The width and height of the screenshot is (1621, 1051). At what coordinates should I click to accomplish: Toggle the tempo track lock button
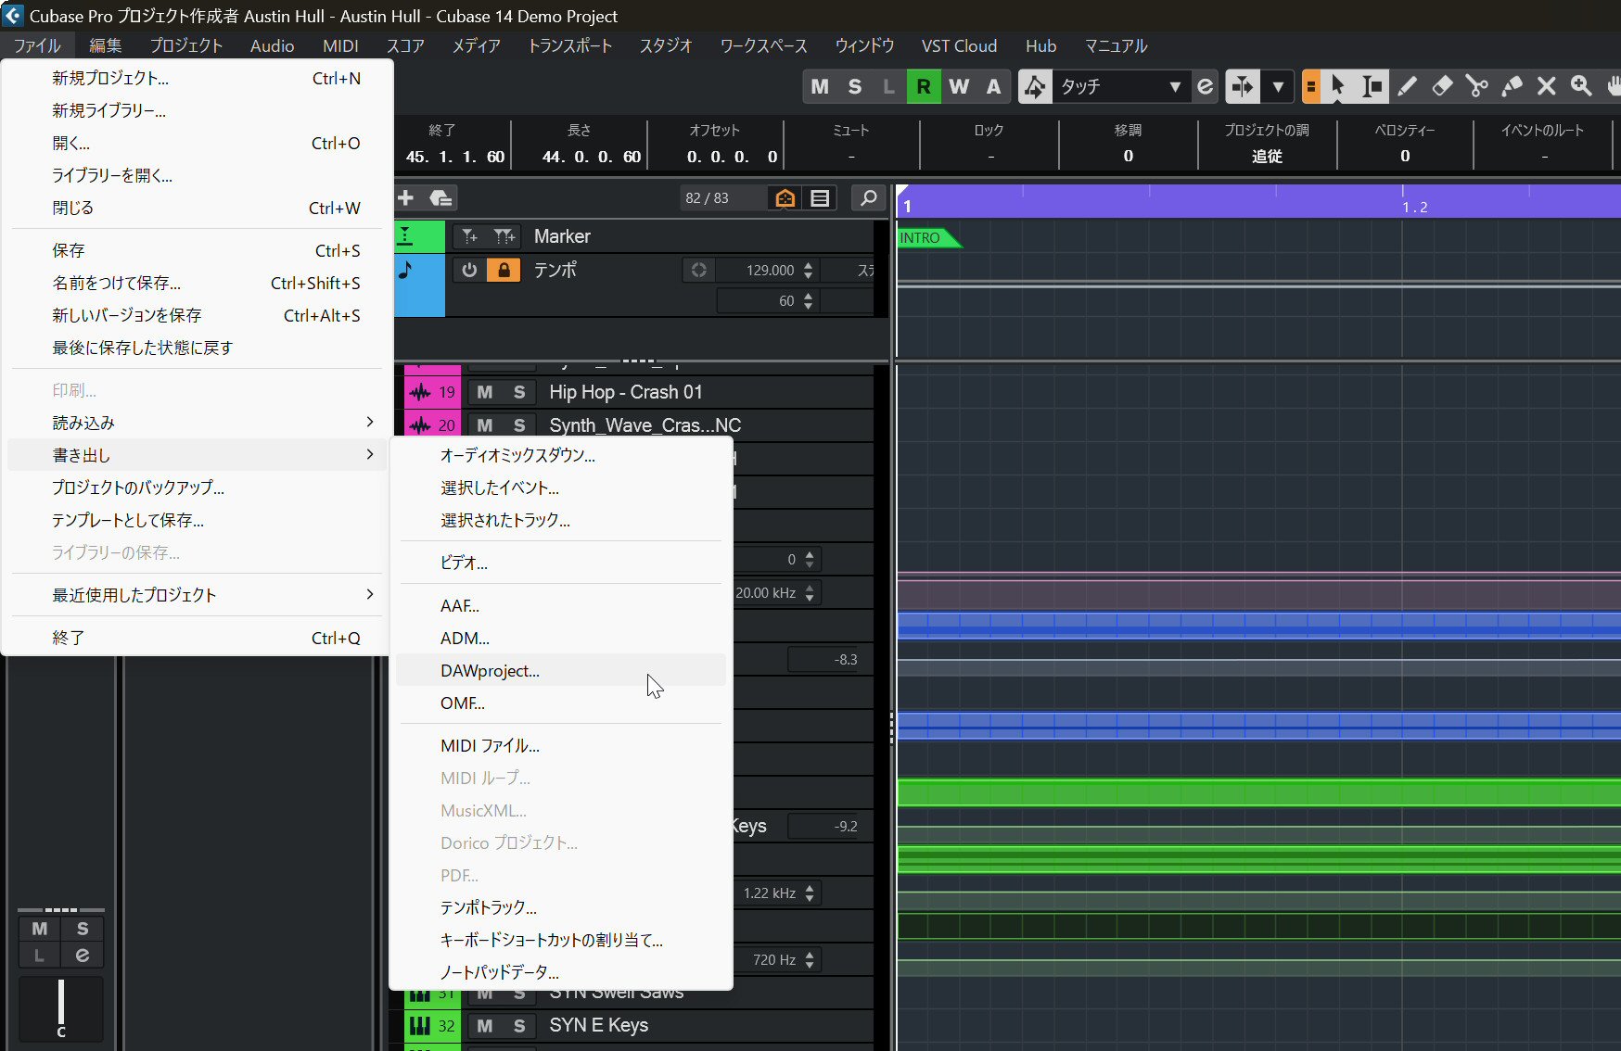click(504, 270)
